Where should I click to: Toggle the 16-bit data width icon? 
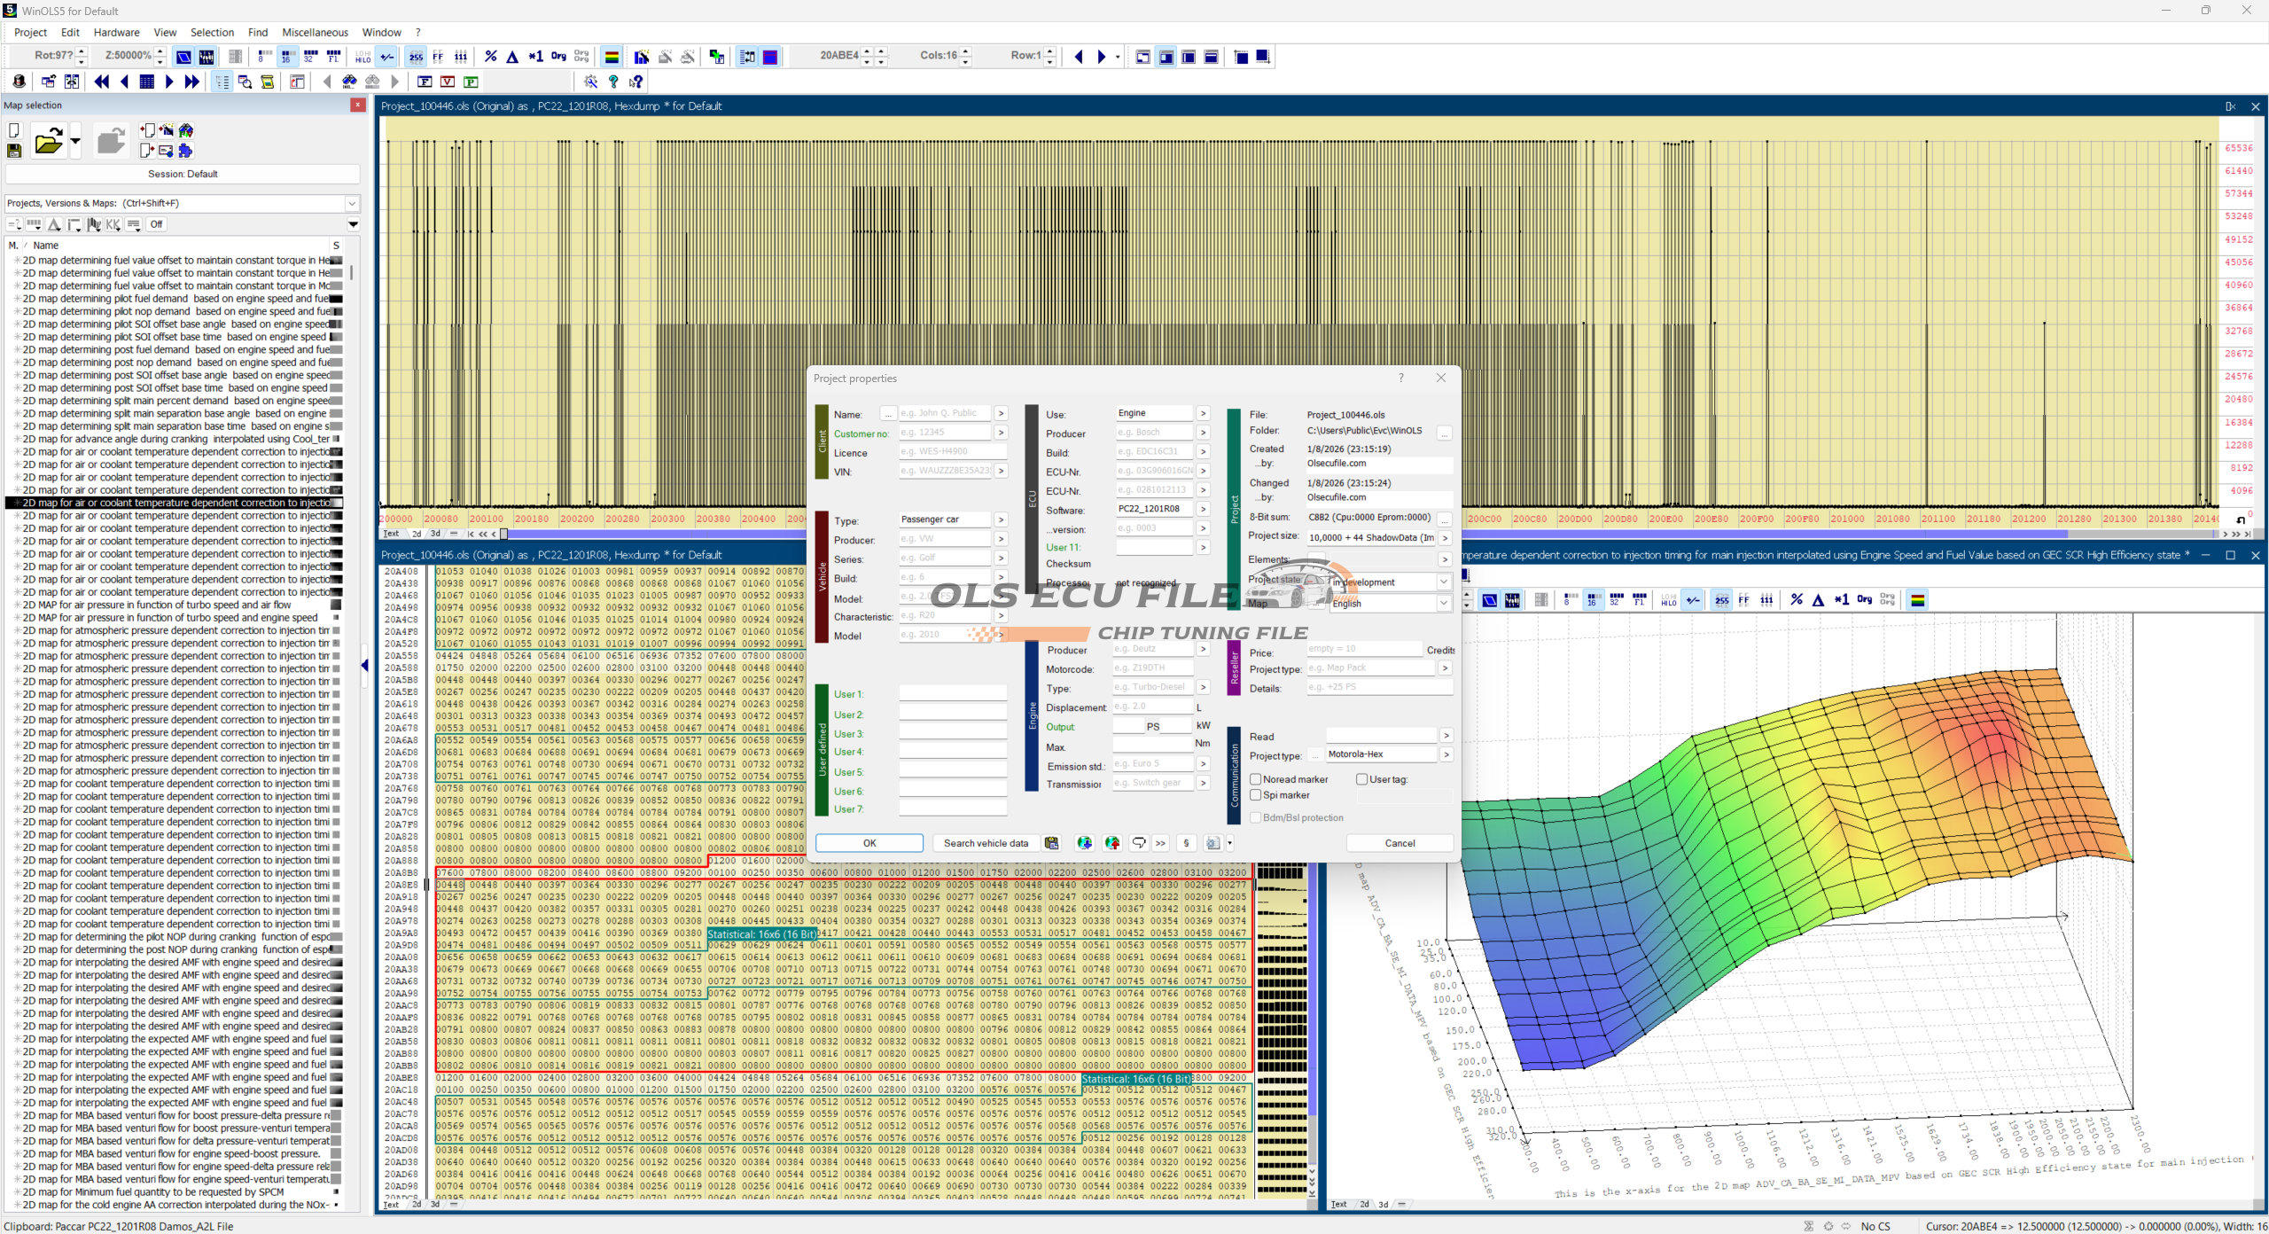point(286,57)
